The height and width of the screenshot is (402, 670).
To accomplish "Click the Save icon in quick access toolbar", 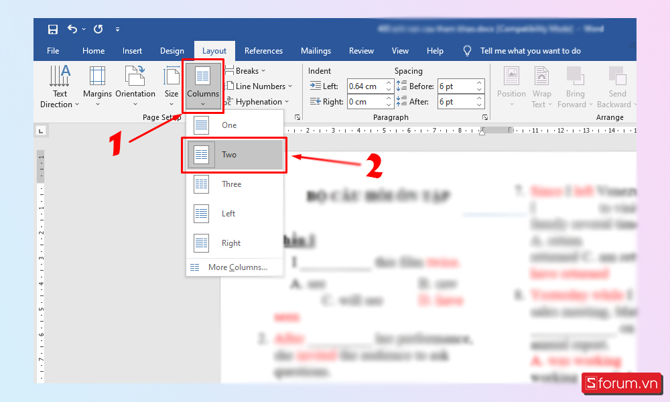I will [x=52, y=29].
